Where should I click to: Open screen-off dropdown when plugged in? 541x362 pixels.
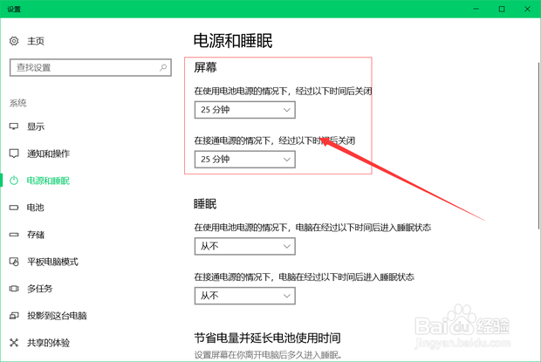pos(245,160)
